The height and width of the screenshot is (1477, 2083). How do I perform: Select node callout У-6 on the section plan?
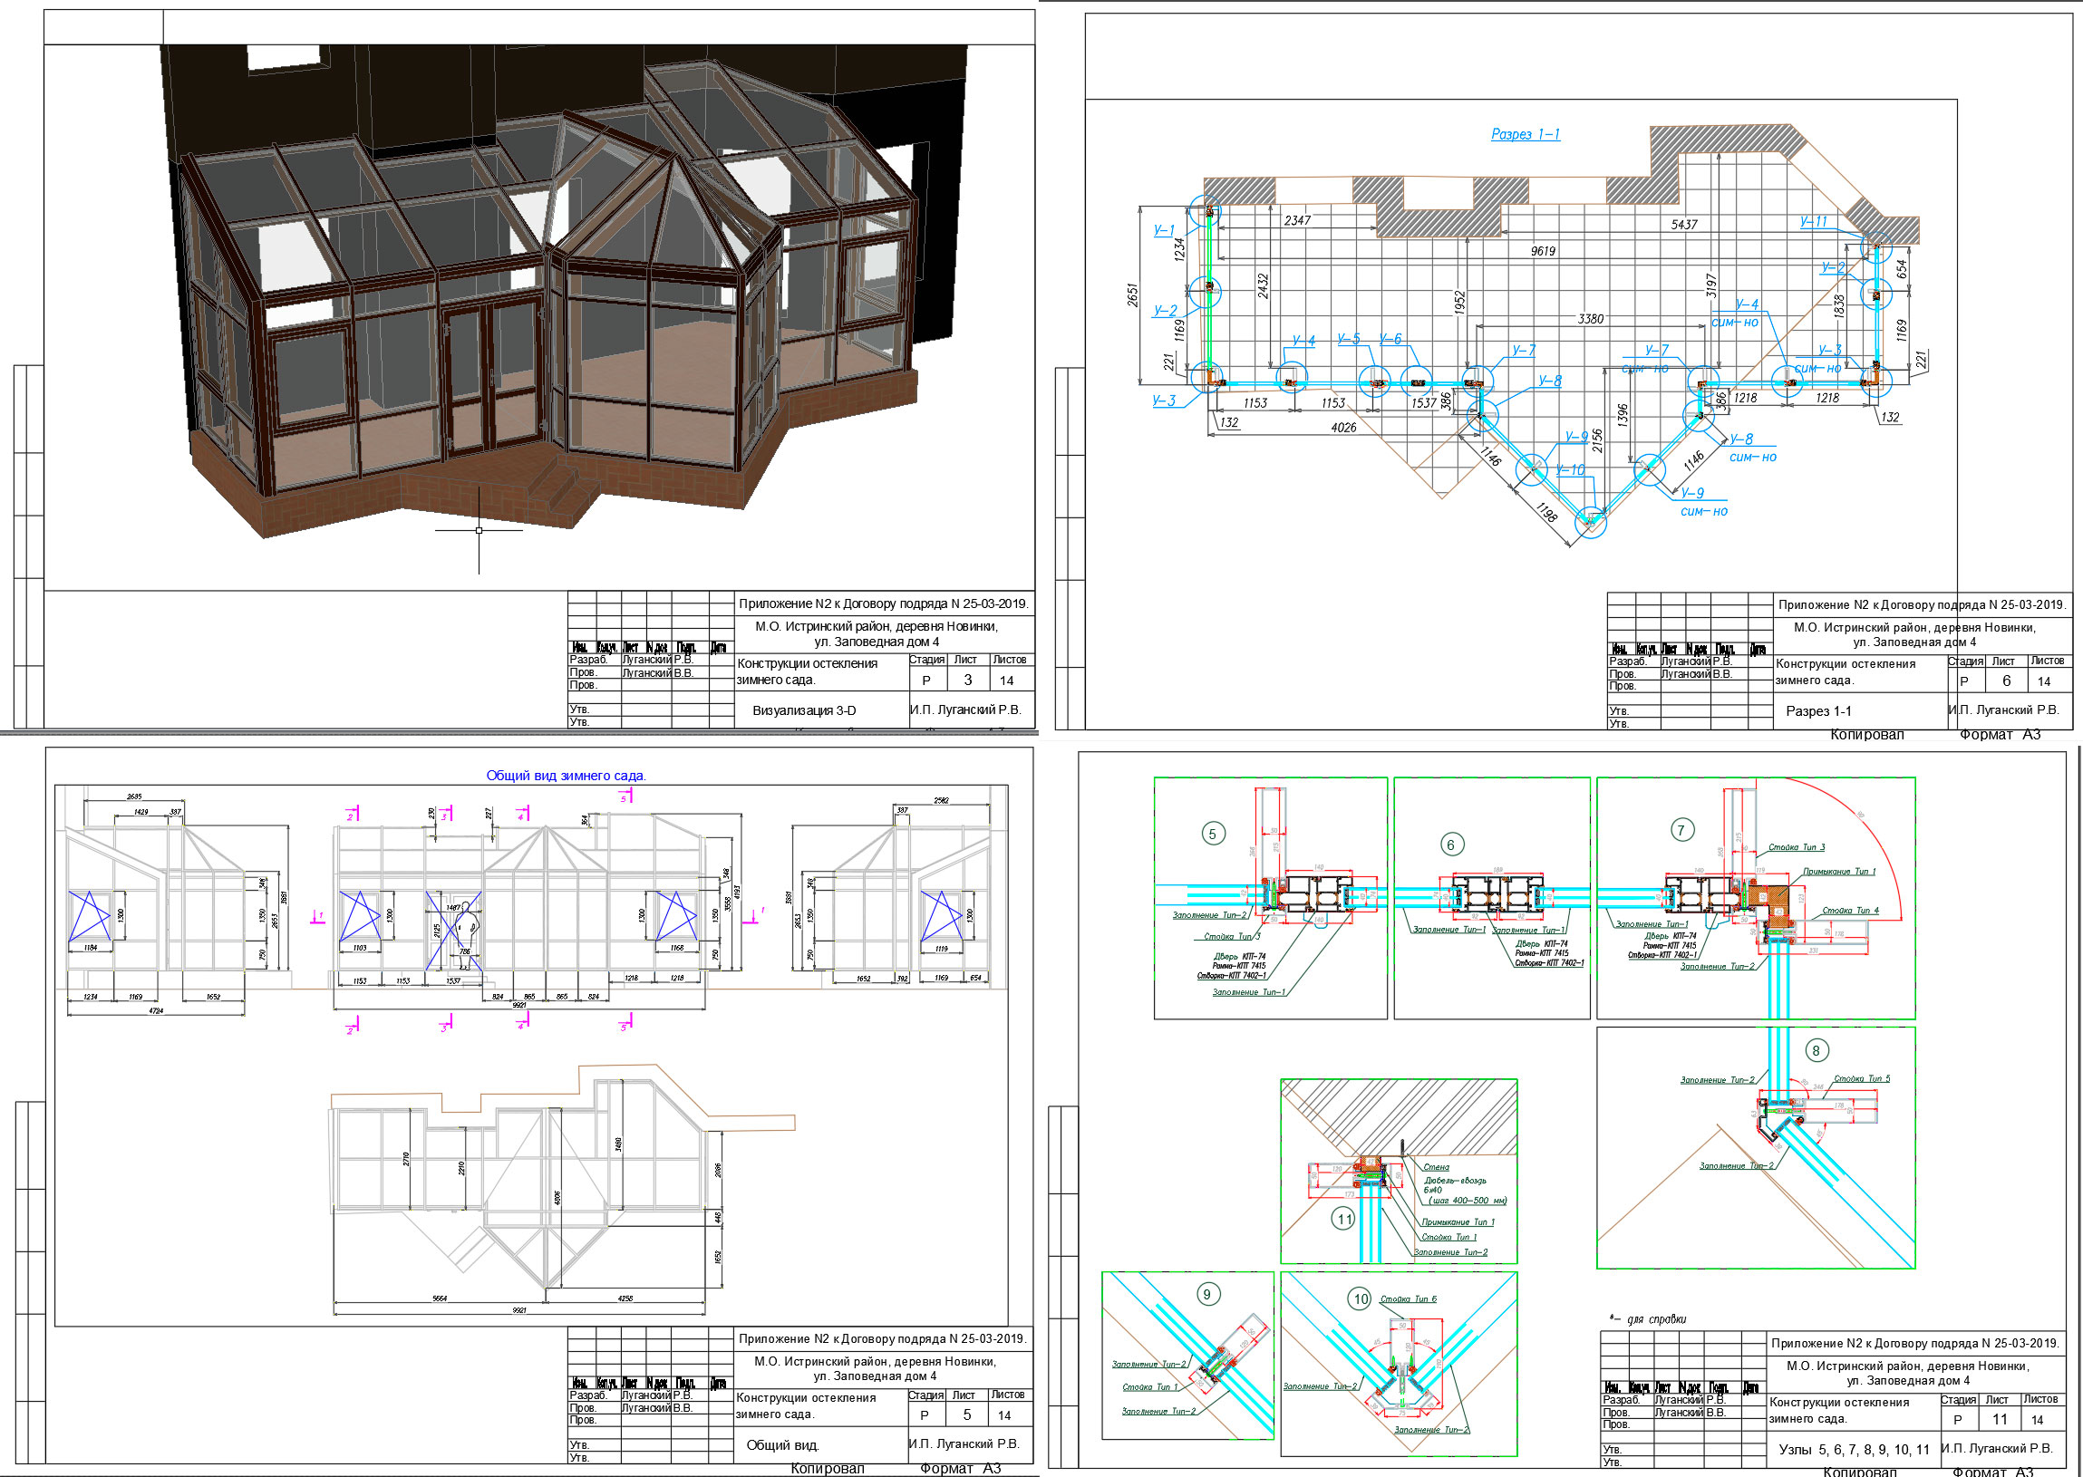click(1390, 338)
